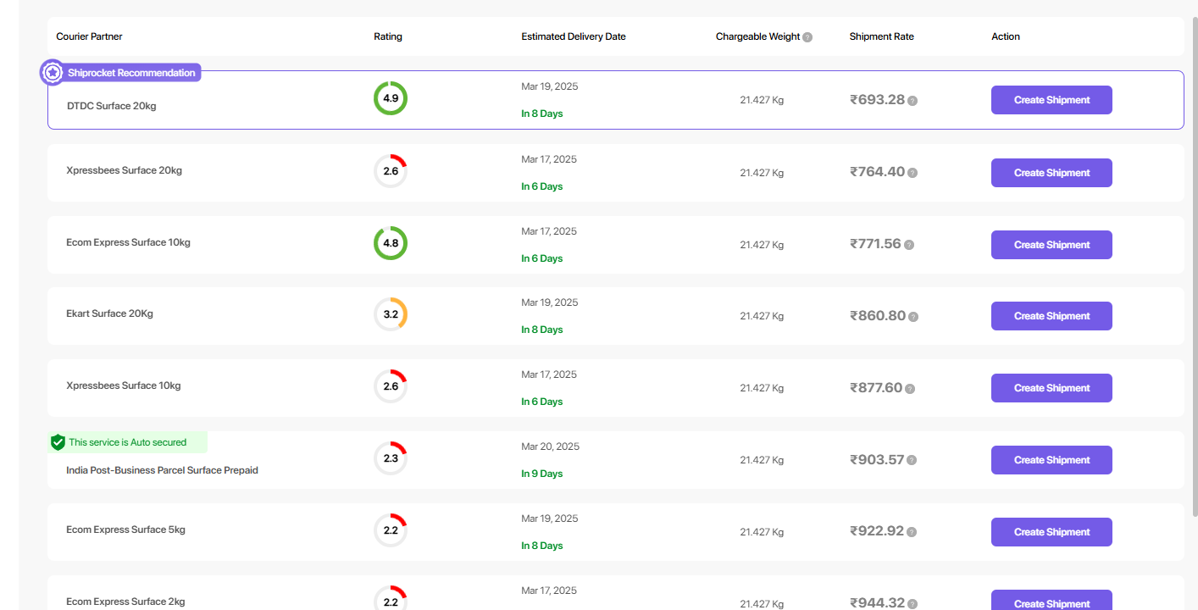1198x610 pixels.
Task: Select the Ekart Surface 20Kg courier name
Action: (109, 313)
